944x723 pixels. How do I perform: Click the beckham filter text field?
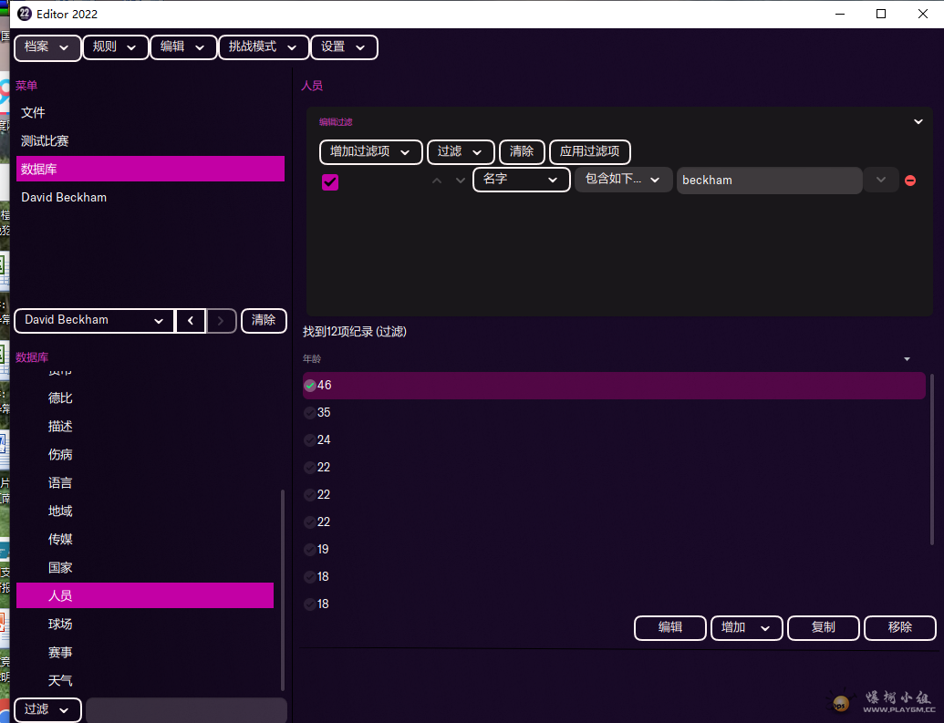coord(768,181)
